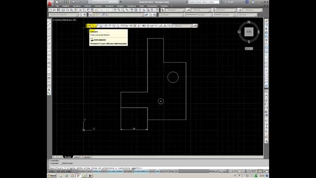The height and width of the screenshot is (178, 316).
Task: Click the Plot icon in standard toolbar
Action: coord(63,10)
